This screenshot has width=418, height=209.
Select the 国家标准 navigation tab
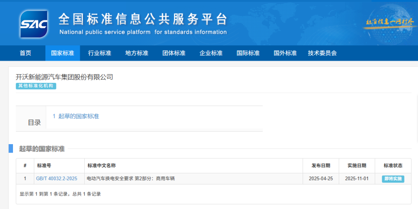63,53
